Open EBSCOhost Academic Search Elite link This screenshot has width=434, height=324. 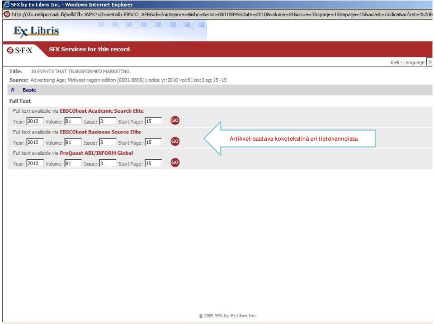click(x=102, y=111)
